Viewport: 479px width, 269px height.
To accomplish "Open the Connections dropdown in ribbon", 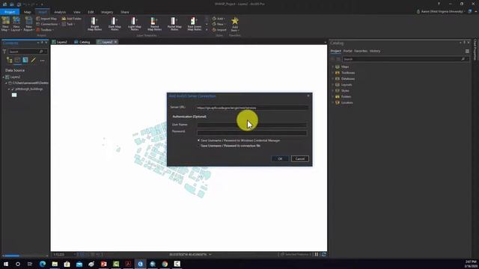I will [47, 24].
